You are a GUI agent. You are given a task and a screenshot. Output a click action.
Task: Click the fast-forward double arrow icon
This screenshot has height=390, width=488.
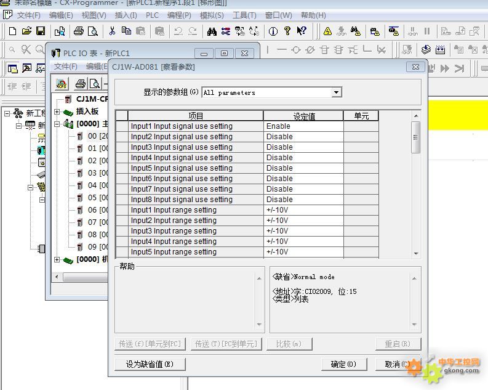pyautogui.click(x=445, y=68)
